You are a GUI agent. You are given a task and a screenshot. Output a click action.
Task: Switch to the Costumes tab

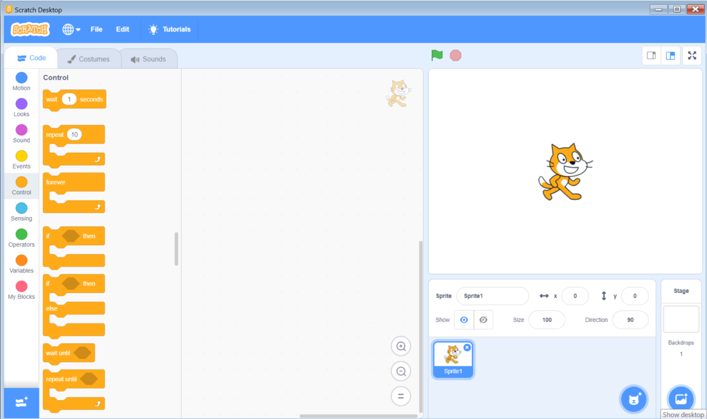[89, 59]
